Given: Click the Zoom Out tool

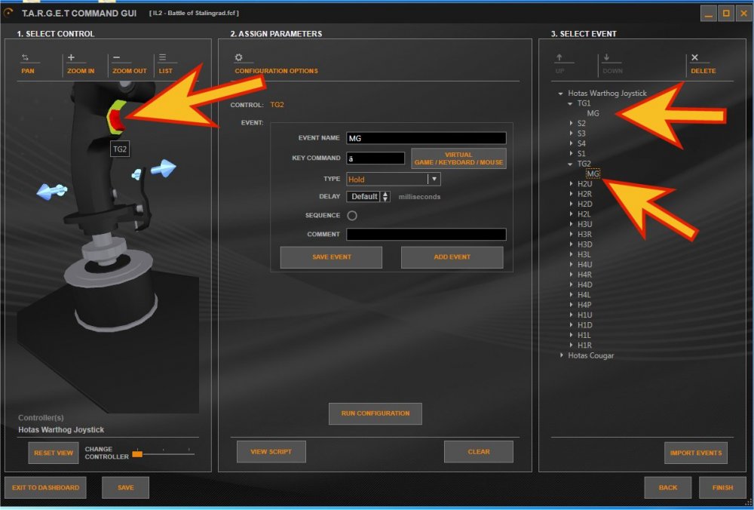Looking at the screenshot, I should point(130,64).
